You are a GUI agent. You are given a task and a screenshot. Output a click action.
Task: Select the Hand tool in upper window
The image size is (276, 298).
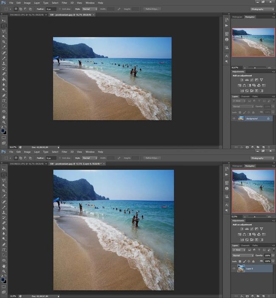(4, 117)
